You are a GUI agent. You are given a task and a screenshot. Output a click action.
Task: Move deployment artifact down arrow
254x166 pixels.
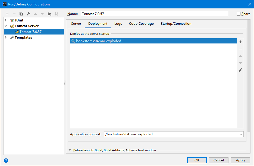click(240, 63)
